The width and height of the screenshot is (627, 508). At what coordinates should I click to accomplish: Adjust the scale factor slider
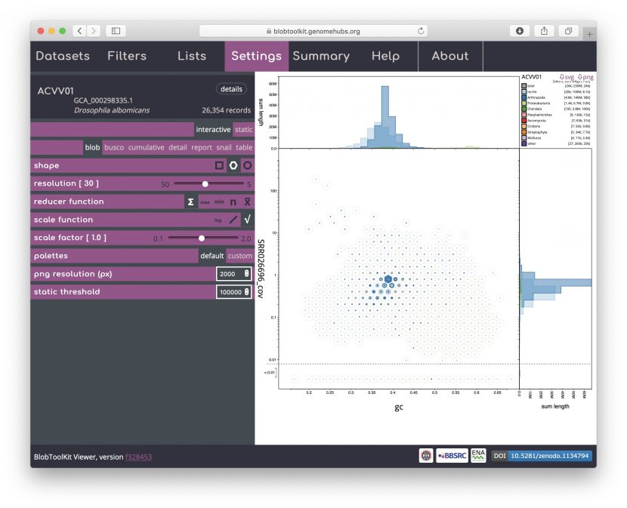201,237
